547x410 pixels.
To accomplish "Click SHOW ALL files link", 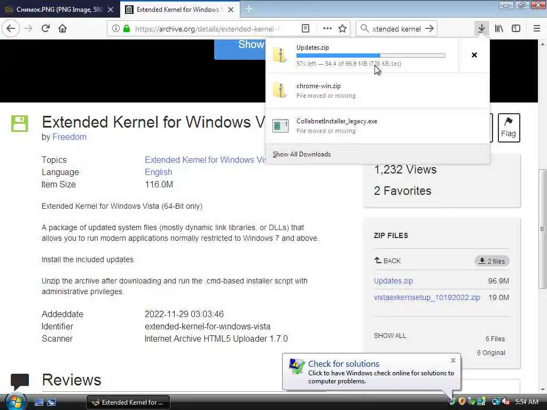I will [x=390, y=336].
